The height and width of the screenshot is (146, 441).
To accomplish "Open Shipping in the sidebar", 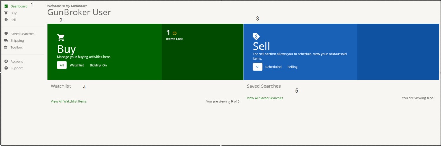I will [17, 41].
